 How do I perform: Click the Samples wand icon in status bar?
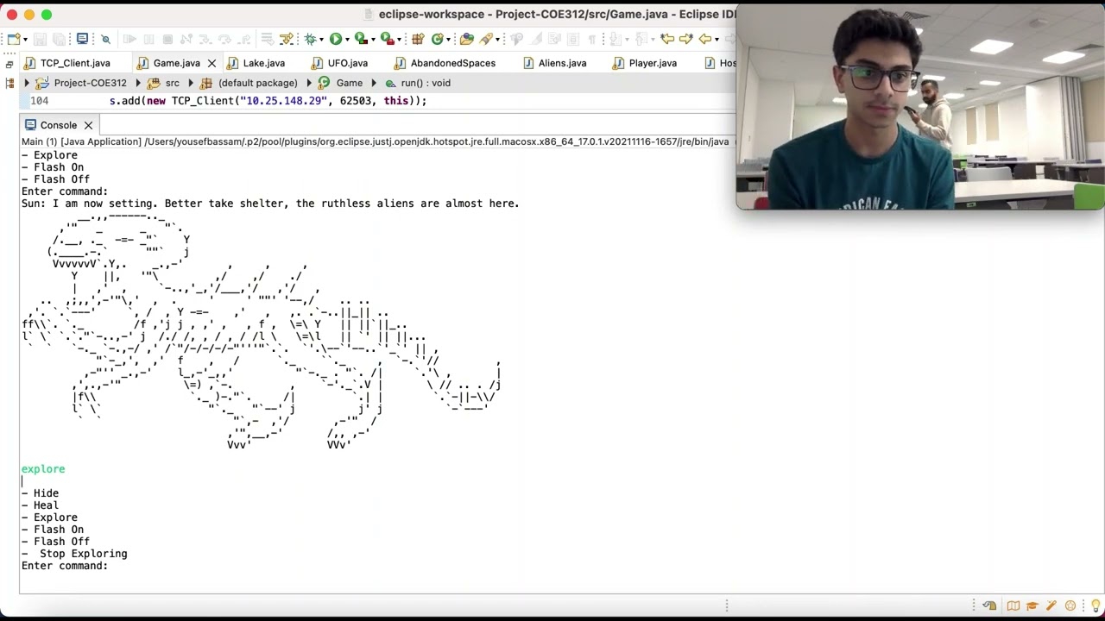click(x=1051, y=605)
